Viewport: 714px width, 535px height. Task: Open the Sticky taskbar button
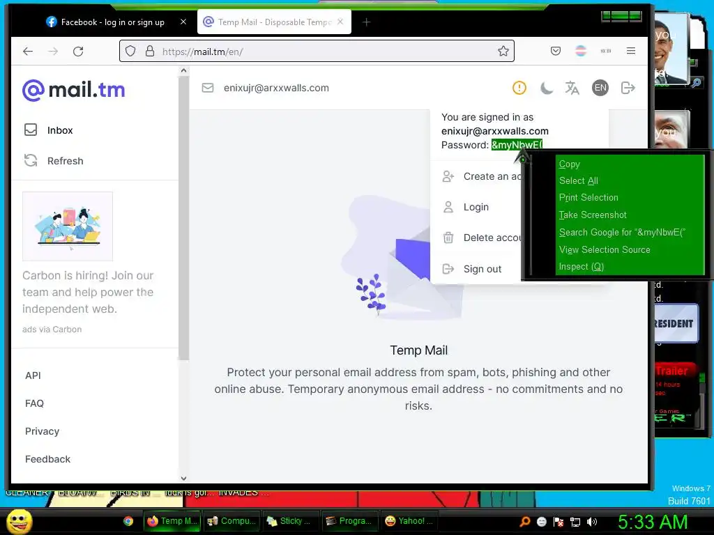[x=291, y=521]
